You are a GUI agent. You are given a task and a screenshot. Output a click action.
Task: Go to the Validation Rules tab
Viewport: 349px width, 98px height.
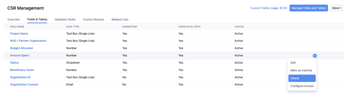pos(65,19)
